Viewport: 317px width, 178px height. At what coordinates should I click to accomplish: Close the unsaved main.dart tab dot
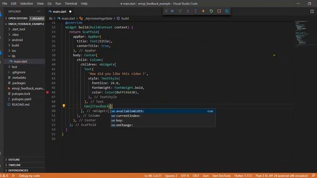(70, 12)
